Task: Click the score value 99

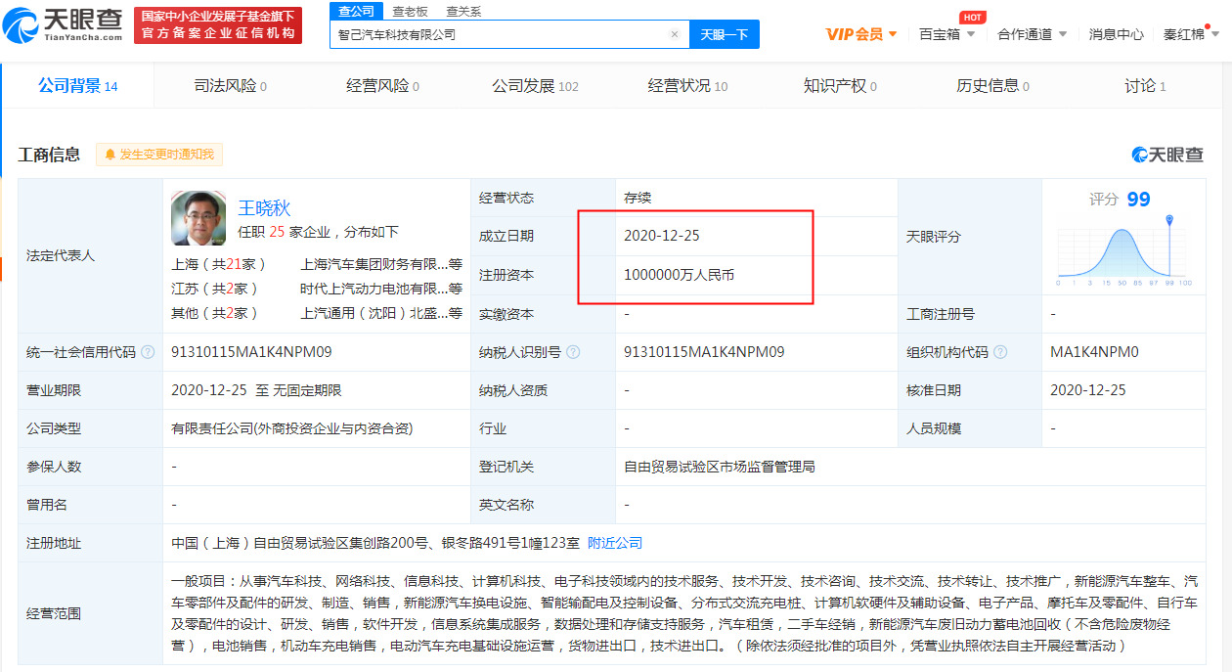Action: [x=1138, y=200]
